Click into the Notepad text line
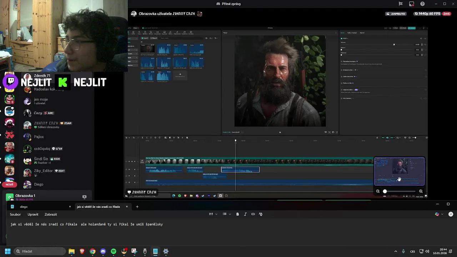Screen dimensions: 457x257 click(x=87, y=225)
